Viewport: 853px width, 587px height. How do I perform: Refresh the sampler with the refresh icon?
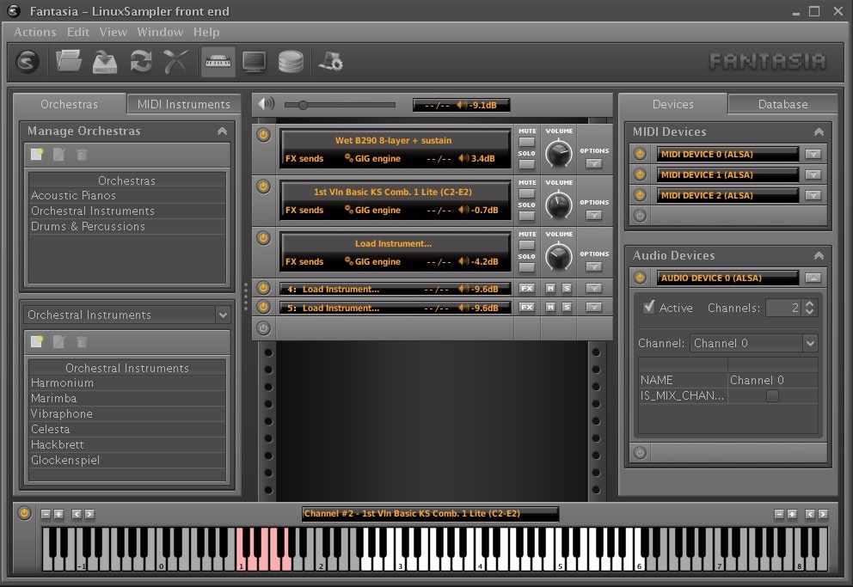(x=142, y=62)
